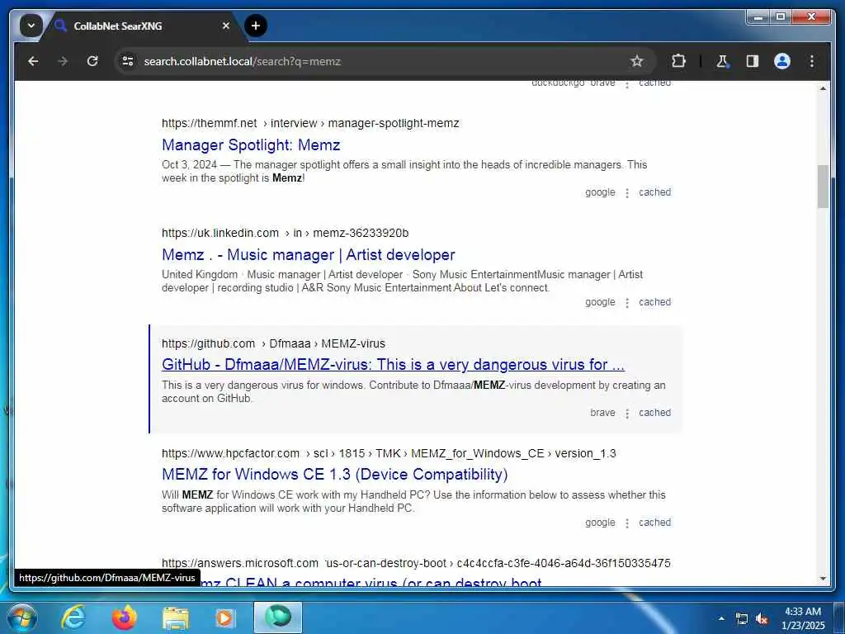Open the profile avatar menu
Screen dimensions: 845x634
(782, 61)
